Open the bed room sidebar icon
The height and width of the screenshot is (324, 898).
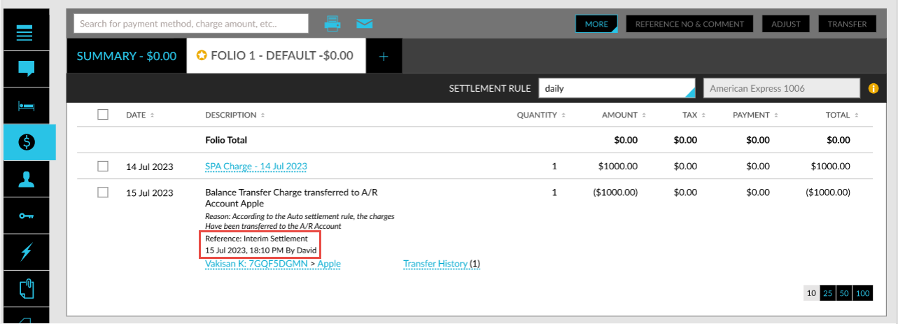[x=26, y=106]
